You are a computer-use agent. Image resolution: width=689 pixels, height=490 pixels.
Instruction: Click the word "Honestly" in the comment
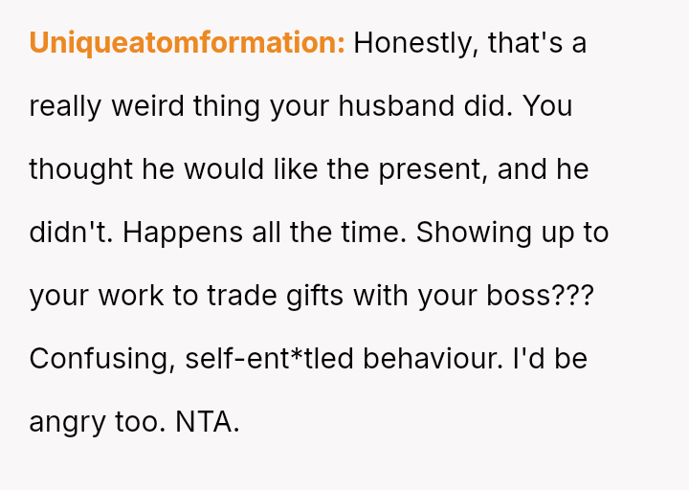click(x=415, y=43)
